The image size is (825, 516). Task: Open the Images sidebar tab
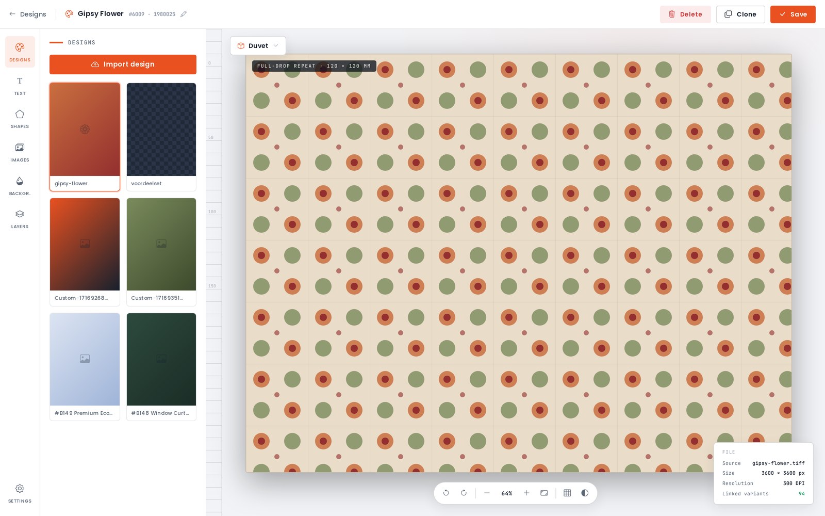click(20, 152)
